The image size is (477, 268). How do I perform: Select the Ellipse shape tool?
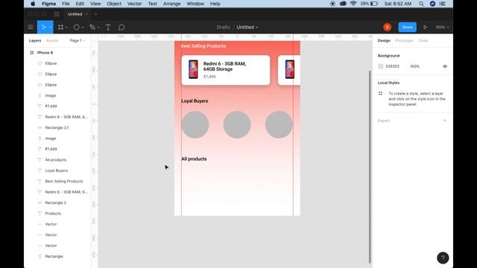[x=76, y=28]
